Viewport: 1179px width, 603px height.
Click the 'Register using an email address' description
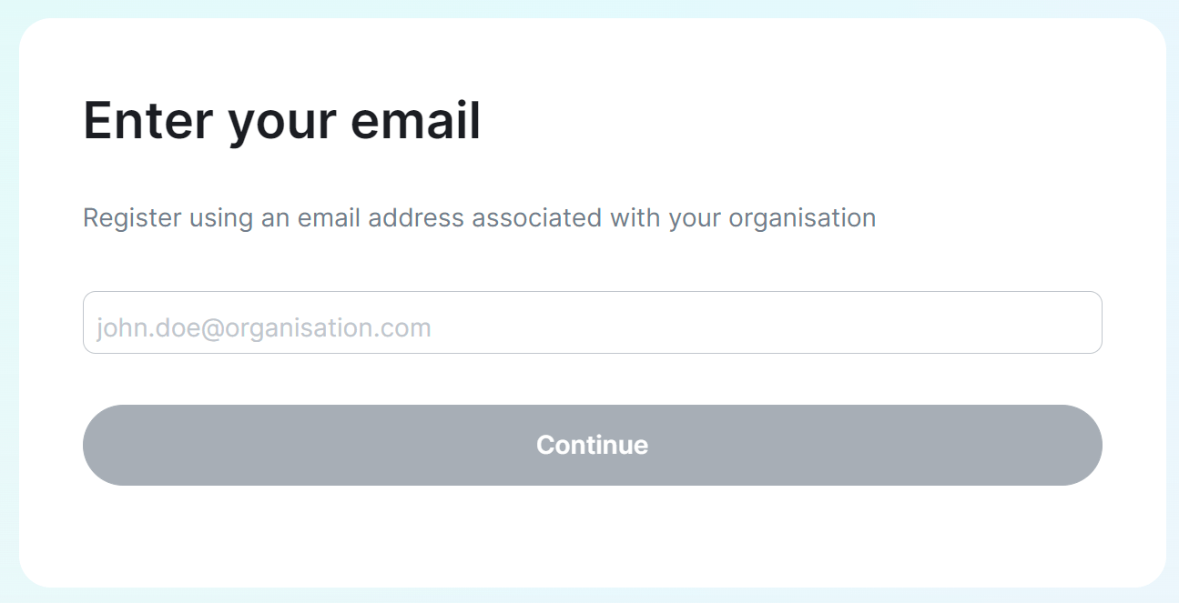tap(479, 218)
